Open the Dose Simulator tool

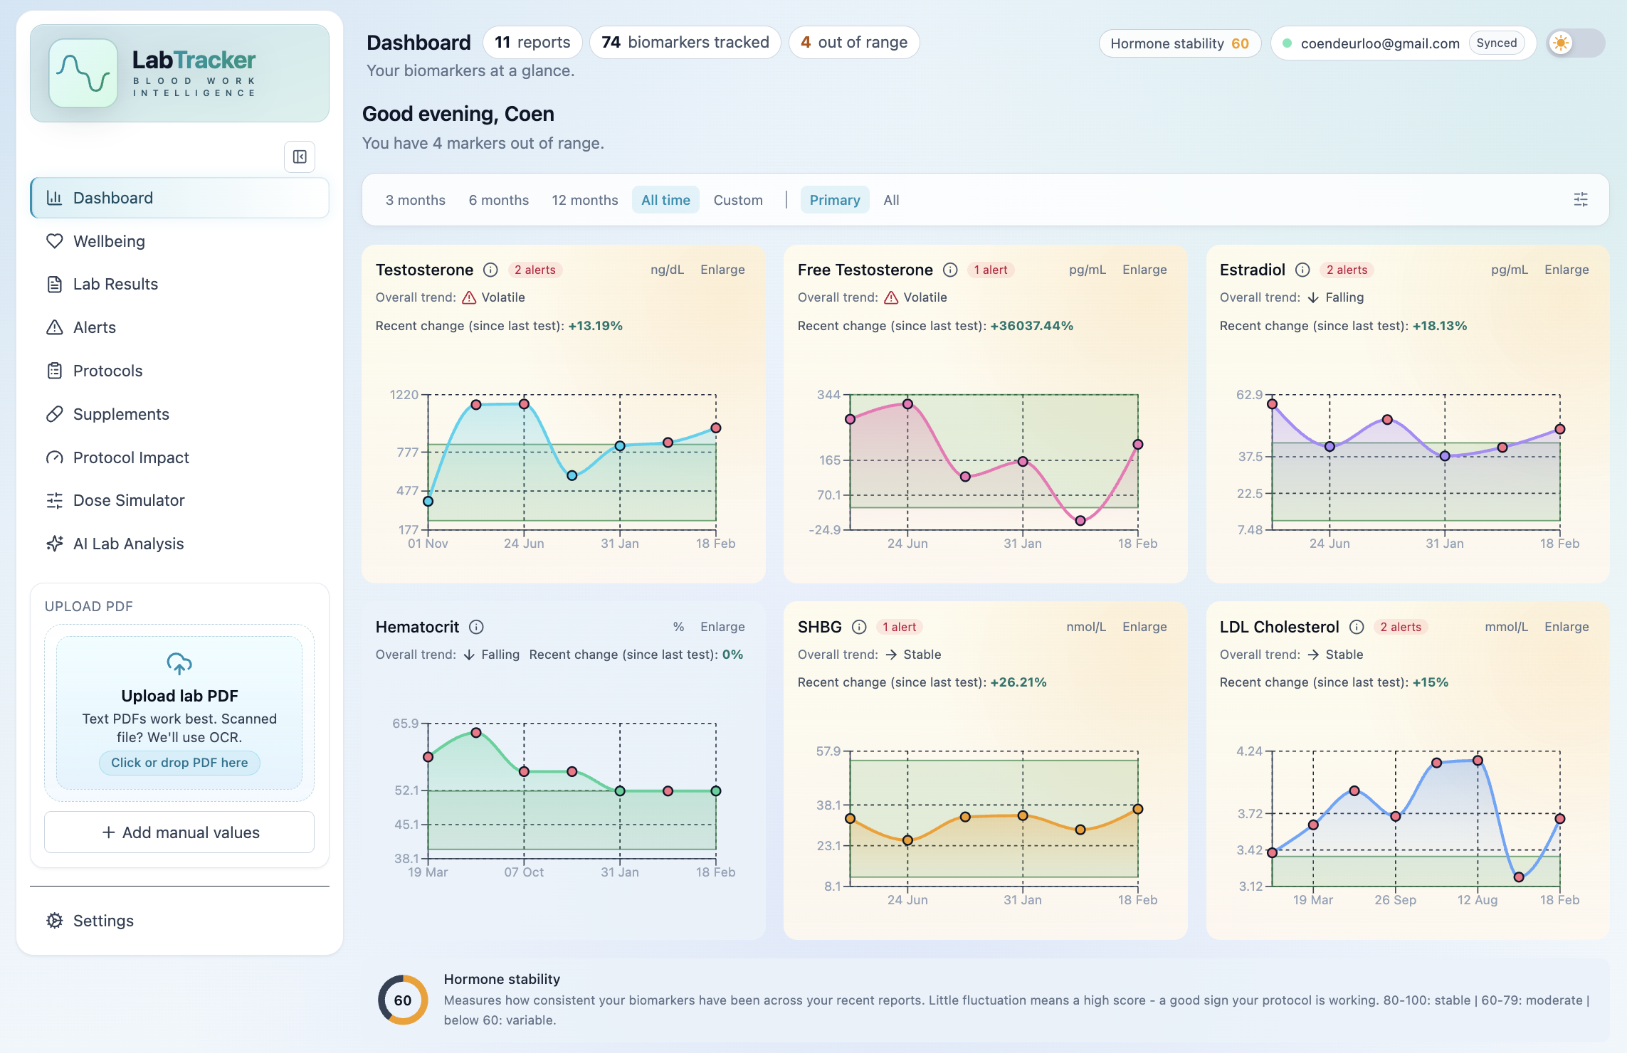tap(128, 500)
